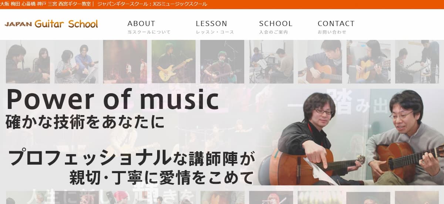Select the thumbnail of two people playing ukulele
The width and height of the screenshot is (444, 204).
click(x=76, y=62)
